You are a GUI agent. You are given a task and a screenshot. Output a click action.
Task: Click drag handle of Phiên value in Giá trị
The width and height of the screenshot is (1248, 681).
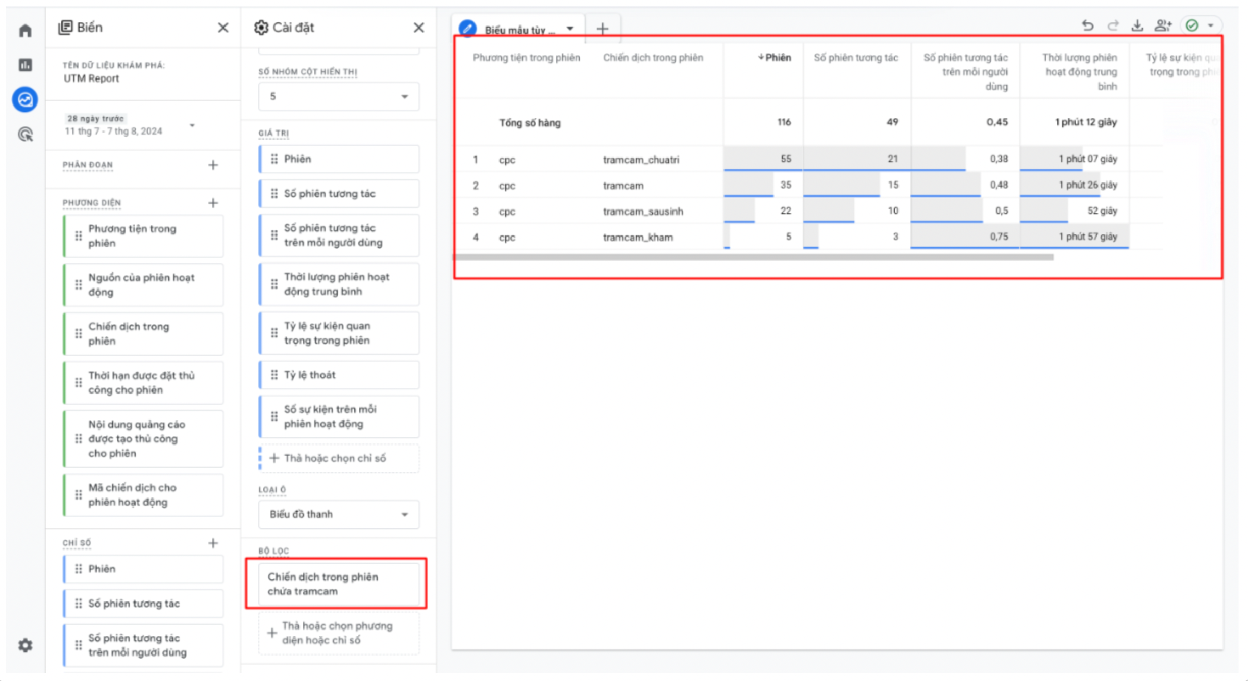click(x=274, y=159)
